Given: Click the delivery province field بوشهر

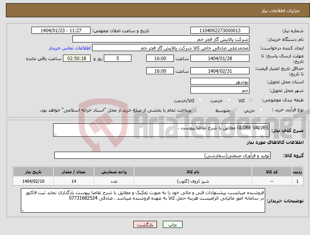Looking at the screenshot, I should 220,81.
